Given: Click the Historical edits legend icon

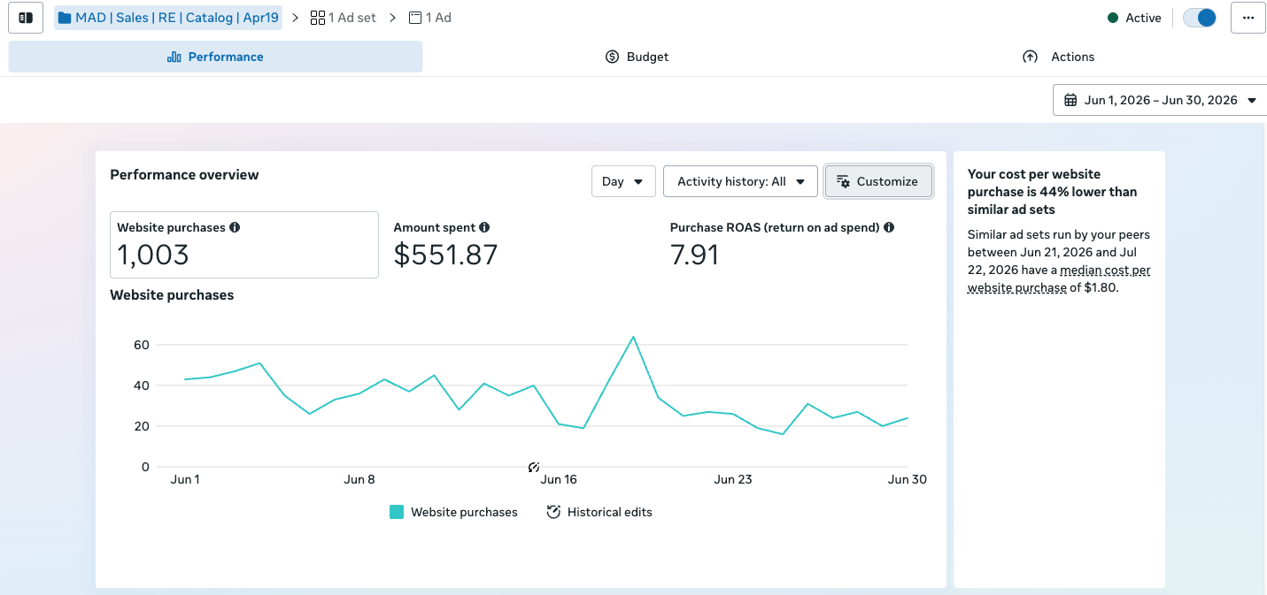Looking at the screenshot, I should (553, 512).
